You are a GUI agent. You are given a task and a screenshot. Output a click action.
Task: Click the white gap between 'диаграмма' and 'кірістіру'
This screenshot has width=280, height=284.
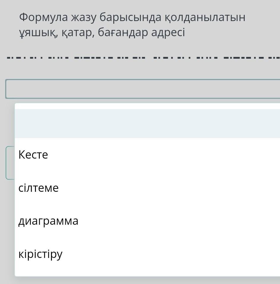[x=119, y=238]
